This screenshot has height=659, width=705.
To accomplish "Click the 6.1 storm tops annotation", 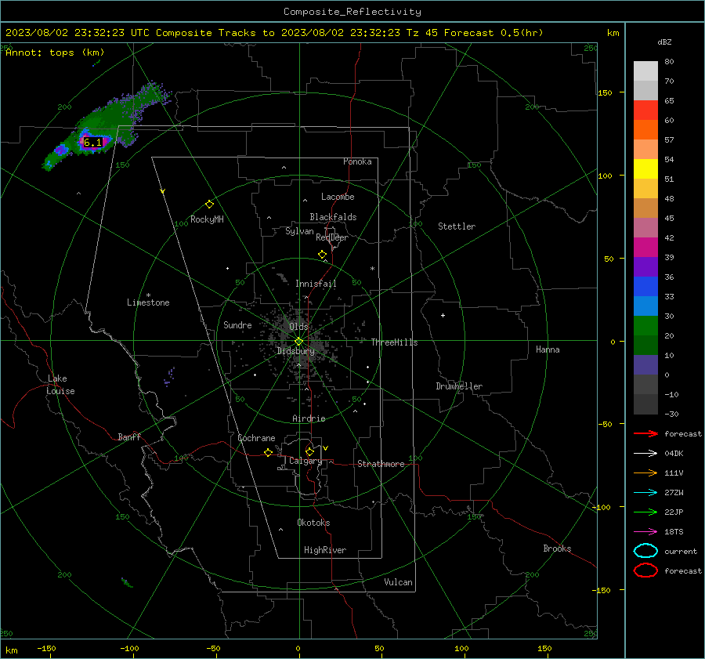I will (x=93, y=143).
